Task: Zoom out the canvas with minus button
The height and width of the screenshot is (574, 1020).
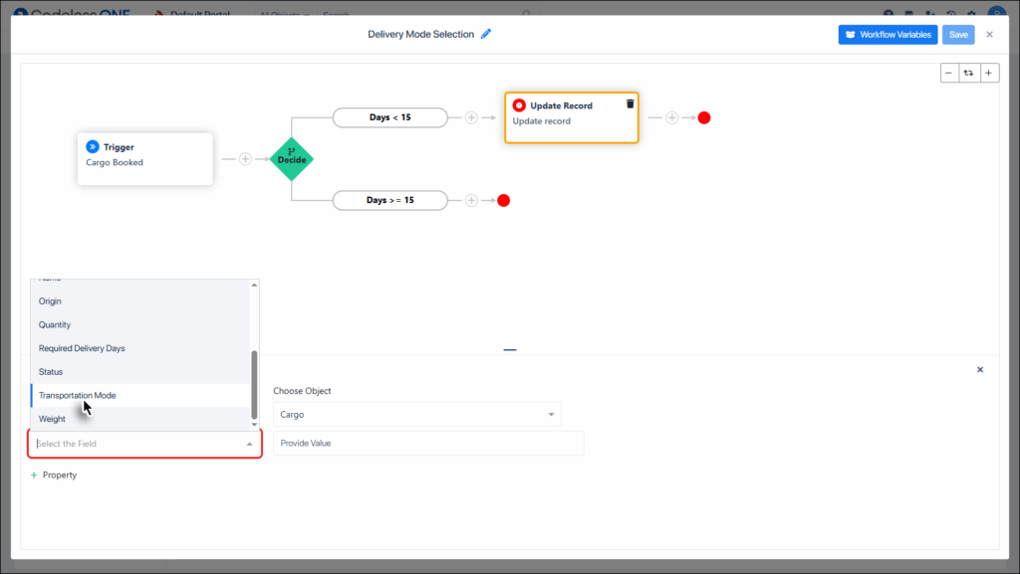Action: tap(950, 73)
